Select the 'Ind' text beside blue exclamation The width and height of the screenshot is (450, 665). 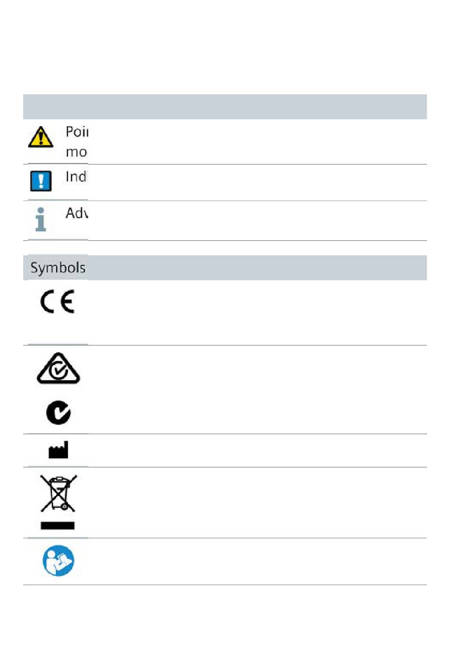point(76,177)
